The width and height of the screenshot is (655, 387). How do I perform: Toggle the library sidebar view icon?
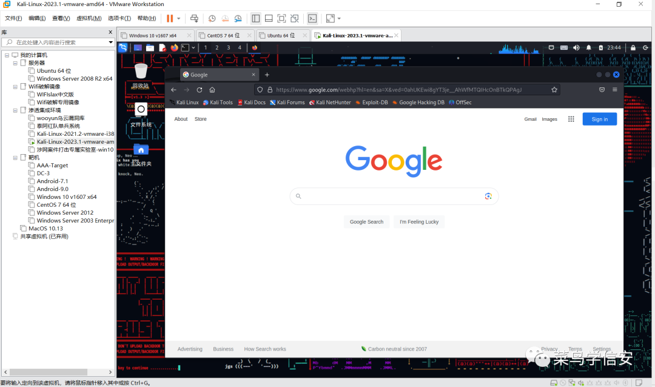[x=256, y=18]
